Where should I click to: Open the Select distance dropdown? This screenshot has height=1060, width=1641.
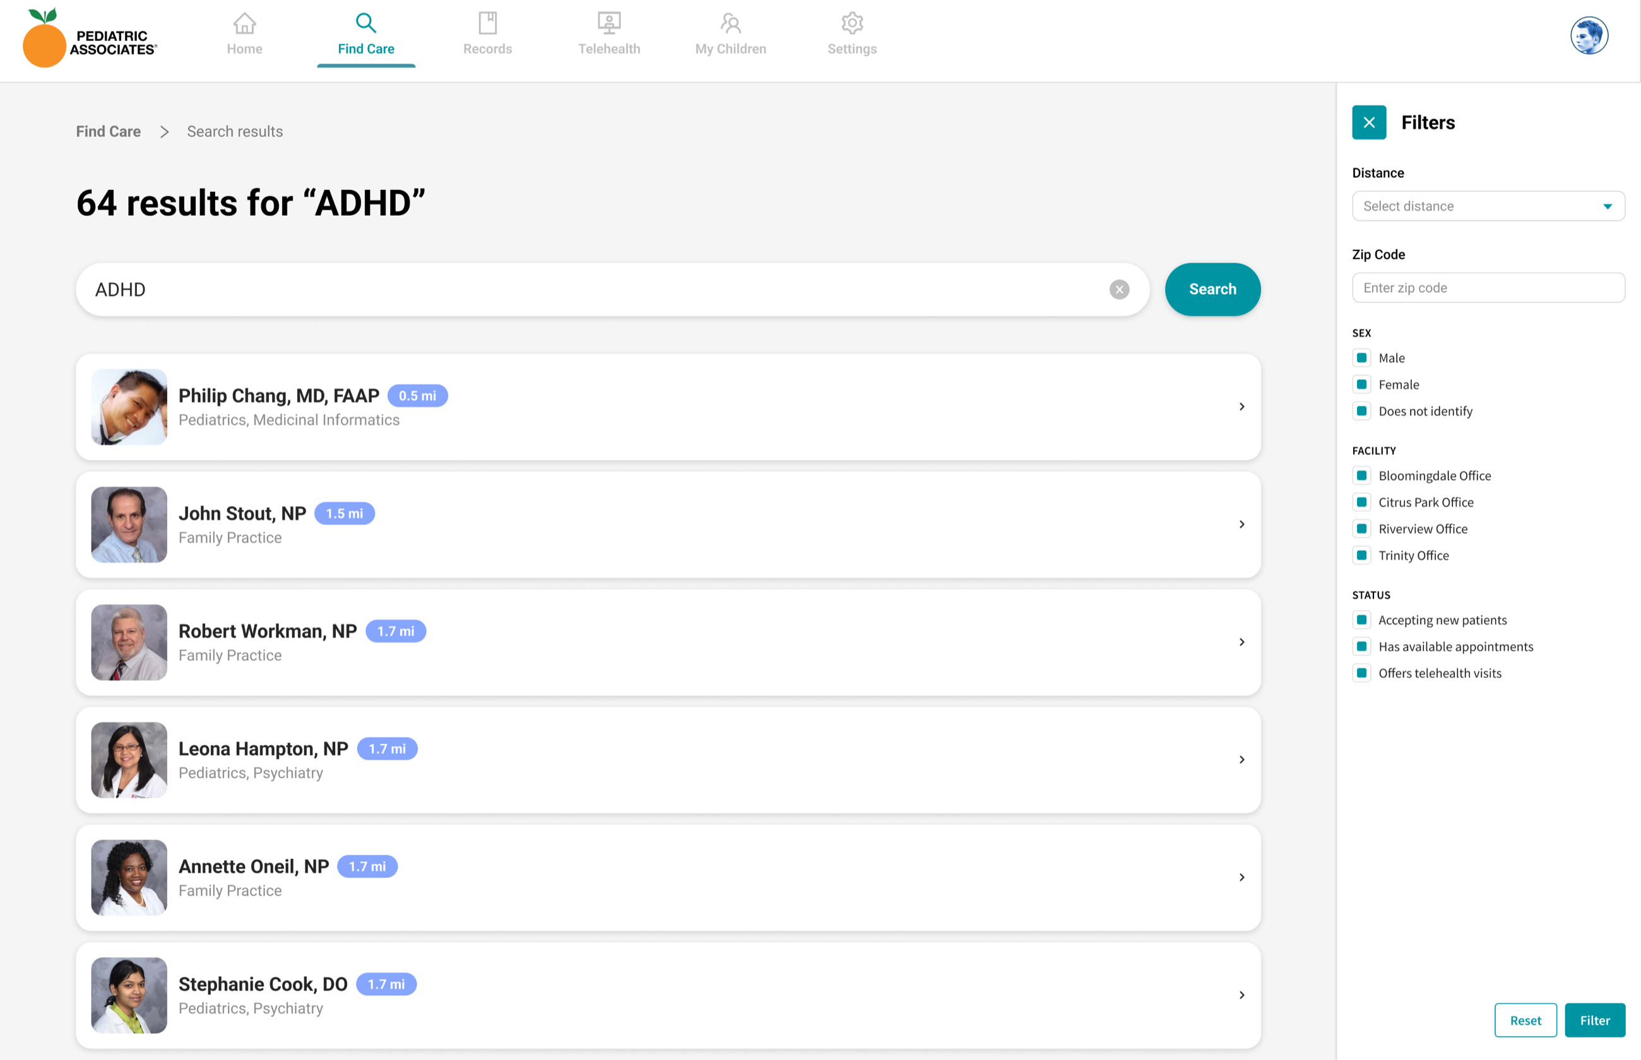[x=1488, y=206]
